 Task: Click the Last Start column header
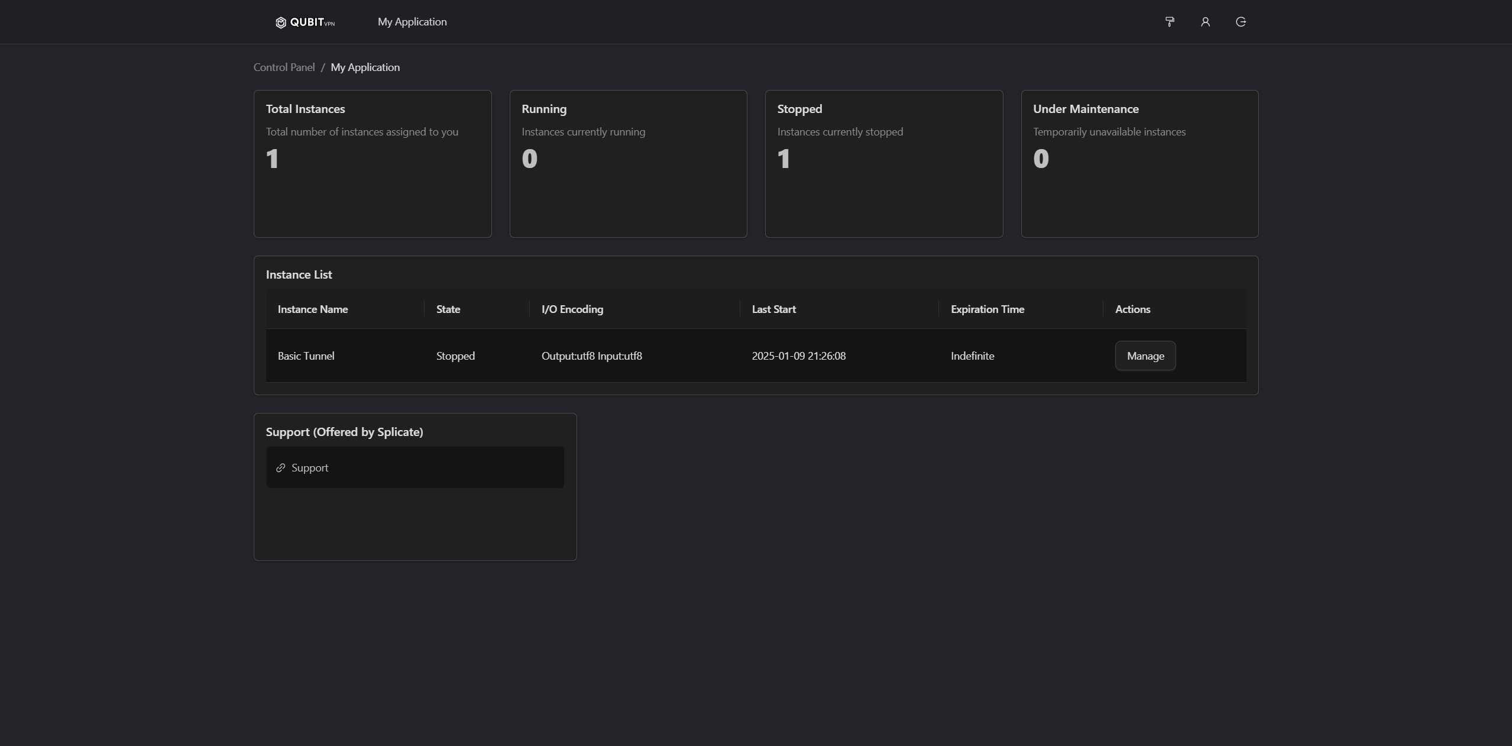click(773, 309)
